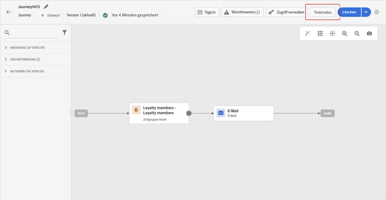Click Vor 4 Minuten gespeichert text
This screenshot has height=200, width=386.
(x=135, y=15)
